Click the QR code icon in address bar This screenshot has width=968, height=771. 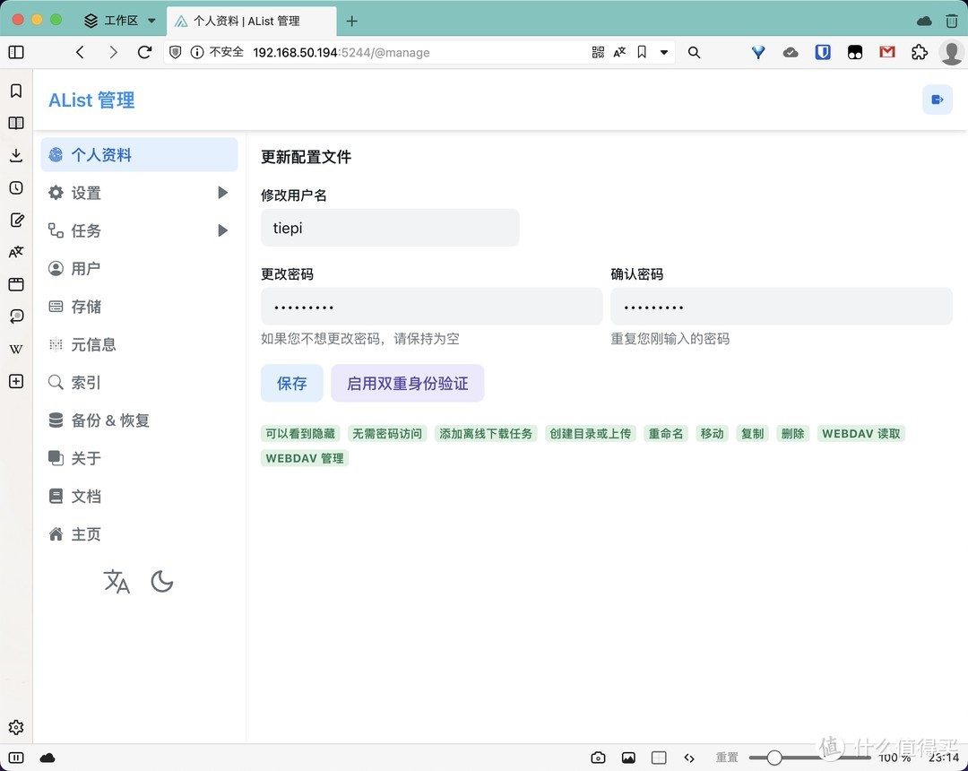click(x=598, y=53)
